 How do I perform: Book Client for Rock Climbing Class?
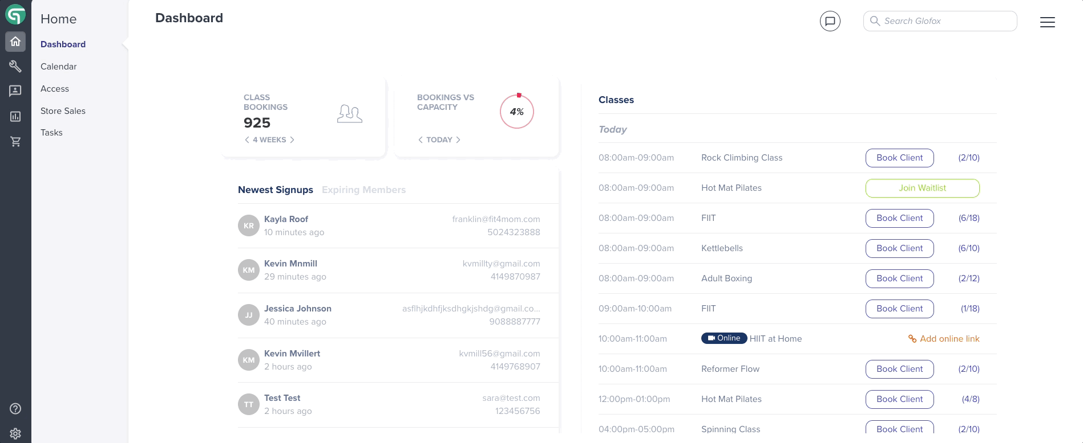pyautogui.click(x=899, y=158)
